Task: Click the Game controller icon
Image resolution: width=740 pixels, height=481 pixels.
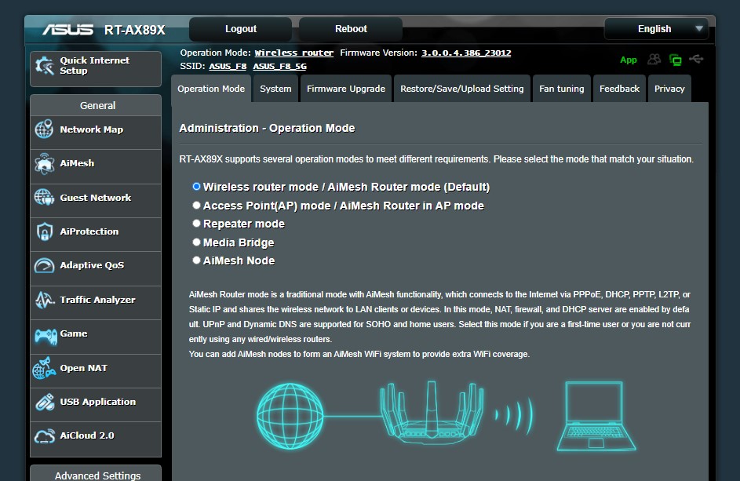Action: 46,336
